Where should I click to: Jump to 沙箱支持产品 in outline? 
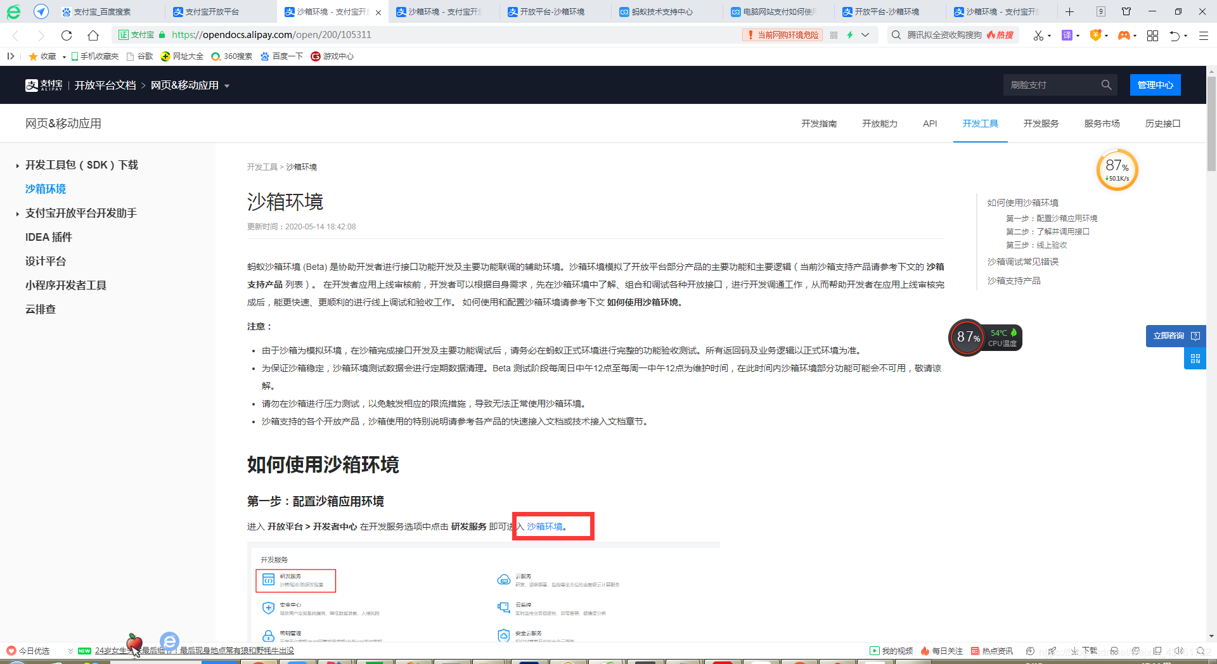(1014, 281)
